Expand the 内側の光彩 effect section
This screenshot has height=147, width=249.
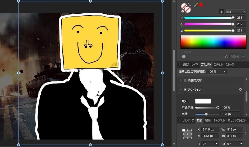(x=180, y=80)
